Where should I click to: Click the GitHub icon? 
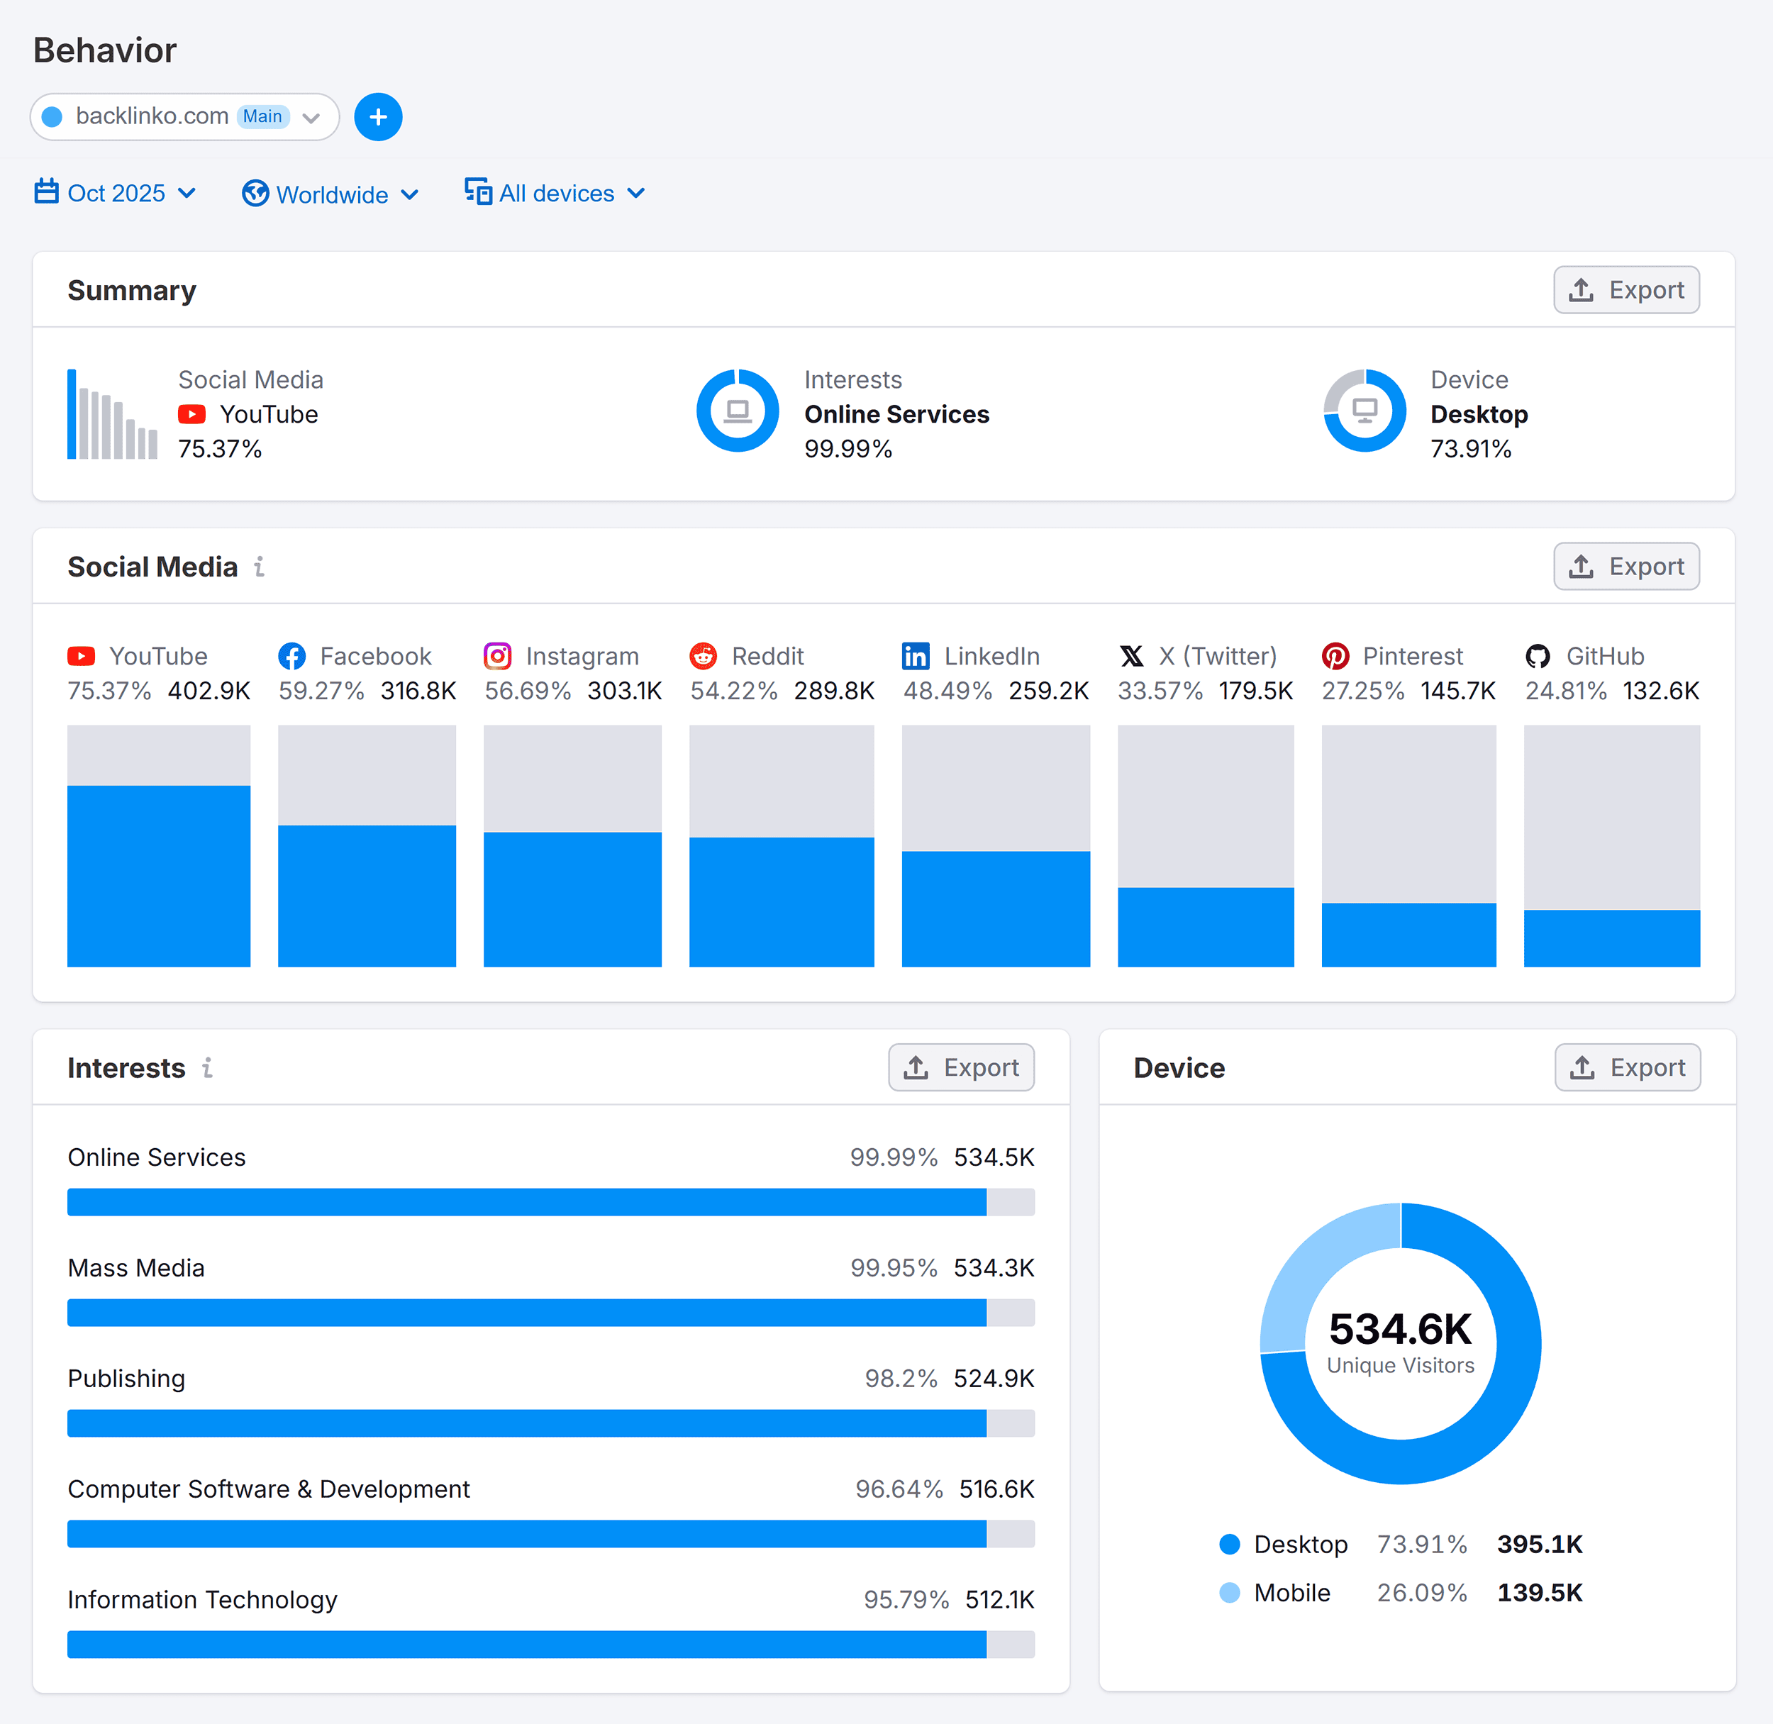coord(1538,655)
